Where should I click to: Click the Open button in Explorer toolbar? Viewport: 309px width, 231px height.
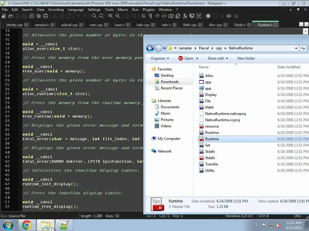(x=186, y=58)
